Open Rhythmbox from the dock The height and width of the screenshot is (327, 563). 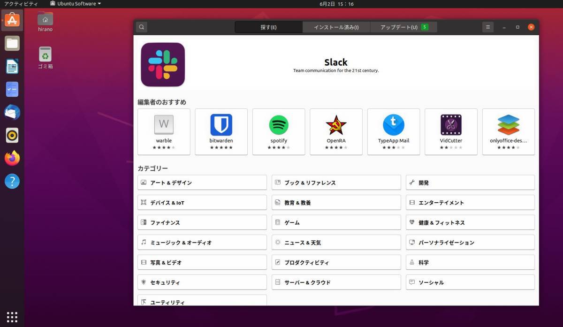click(x=12, y=135)
